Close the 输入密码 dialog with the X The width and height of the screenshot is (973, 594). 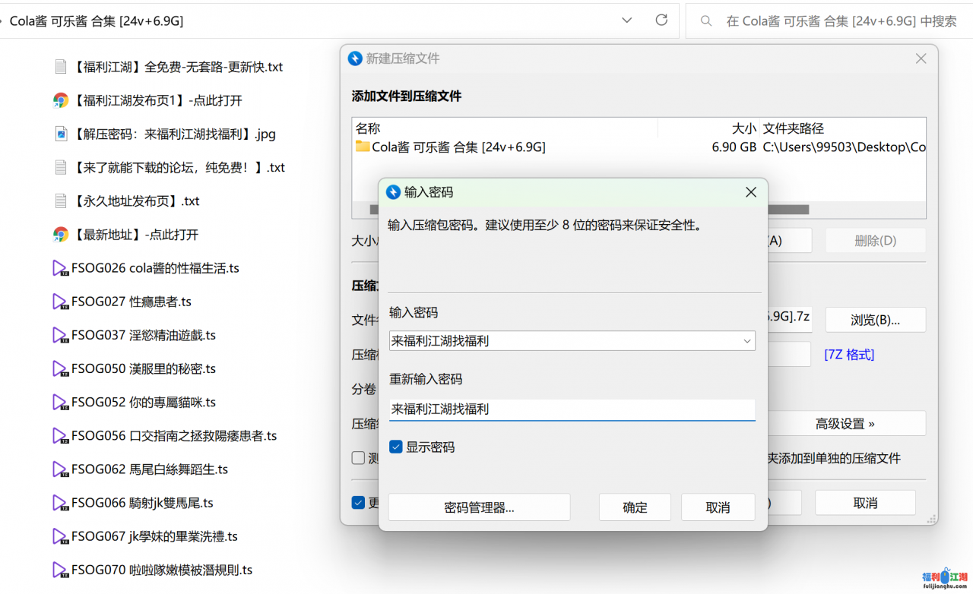pyautogui.click(x=751, y=192)
